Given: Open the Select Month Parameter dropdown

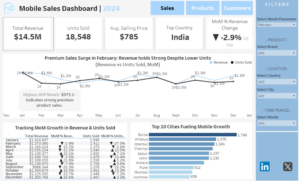Looking at the screenshot, I should click(277, 25).
